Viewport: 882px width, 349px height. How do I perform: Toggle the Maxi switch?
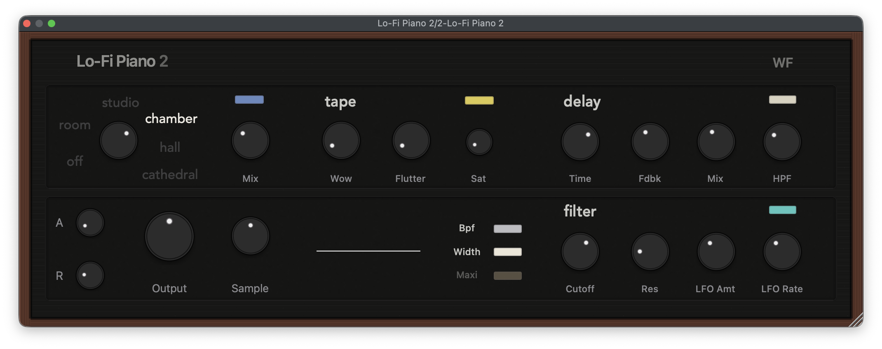(508, 275)
